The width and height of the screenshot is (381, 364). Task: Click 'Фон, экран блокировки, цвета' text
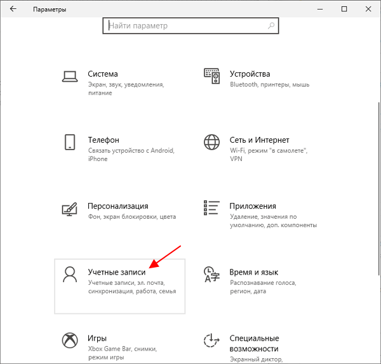point(132,217)
